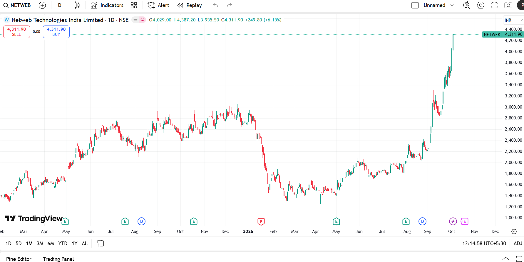The image size is (524, 262).
Task: Take a chart snapshot with camera icon
Action: click(508, 5)
